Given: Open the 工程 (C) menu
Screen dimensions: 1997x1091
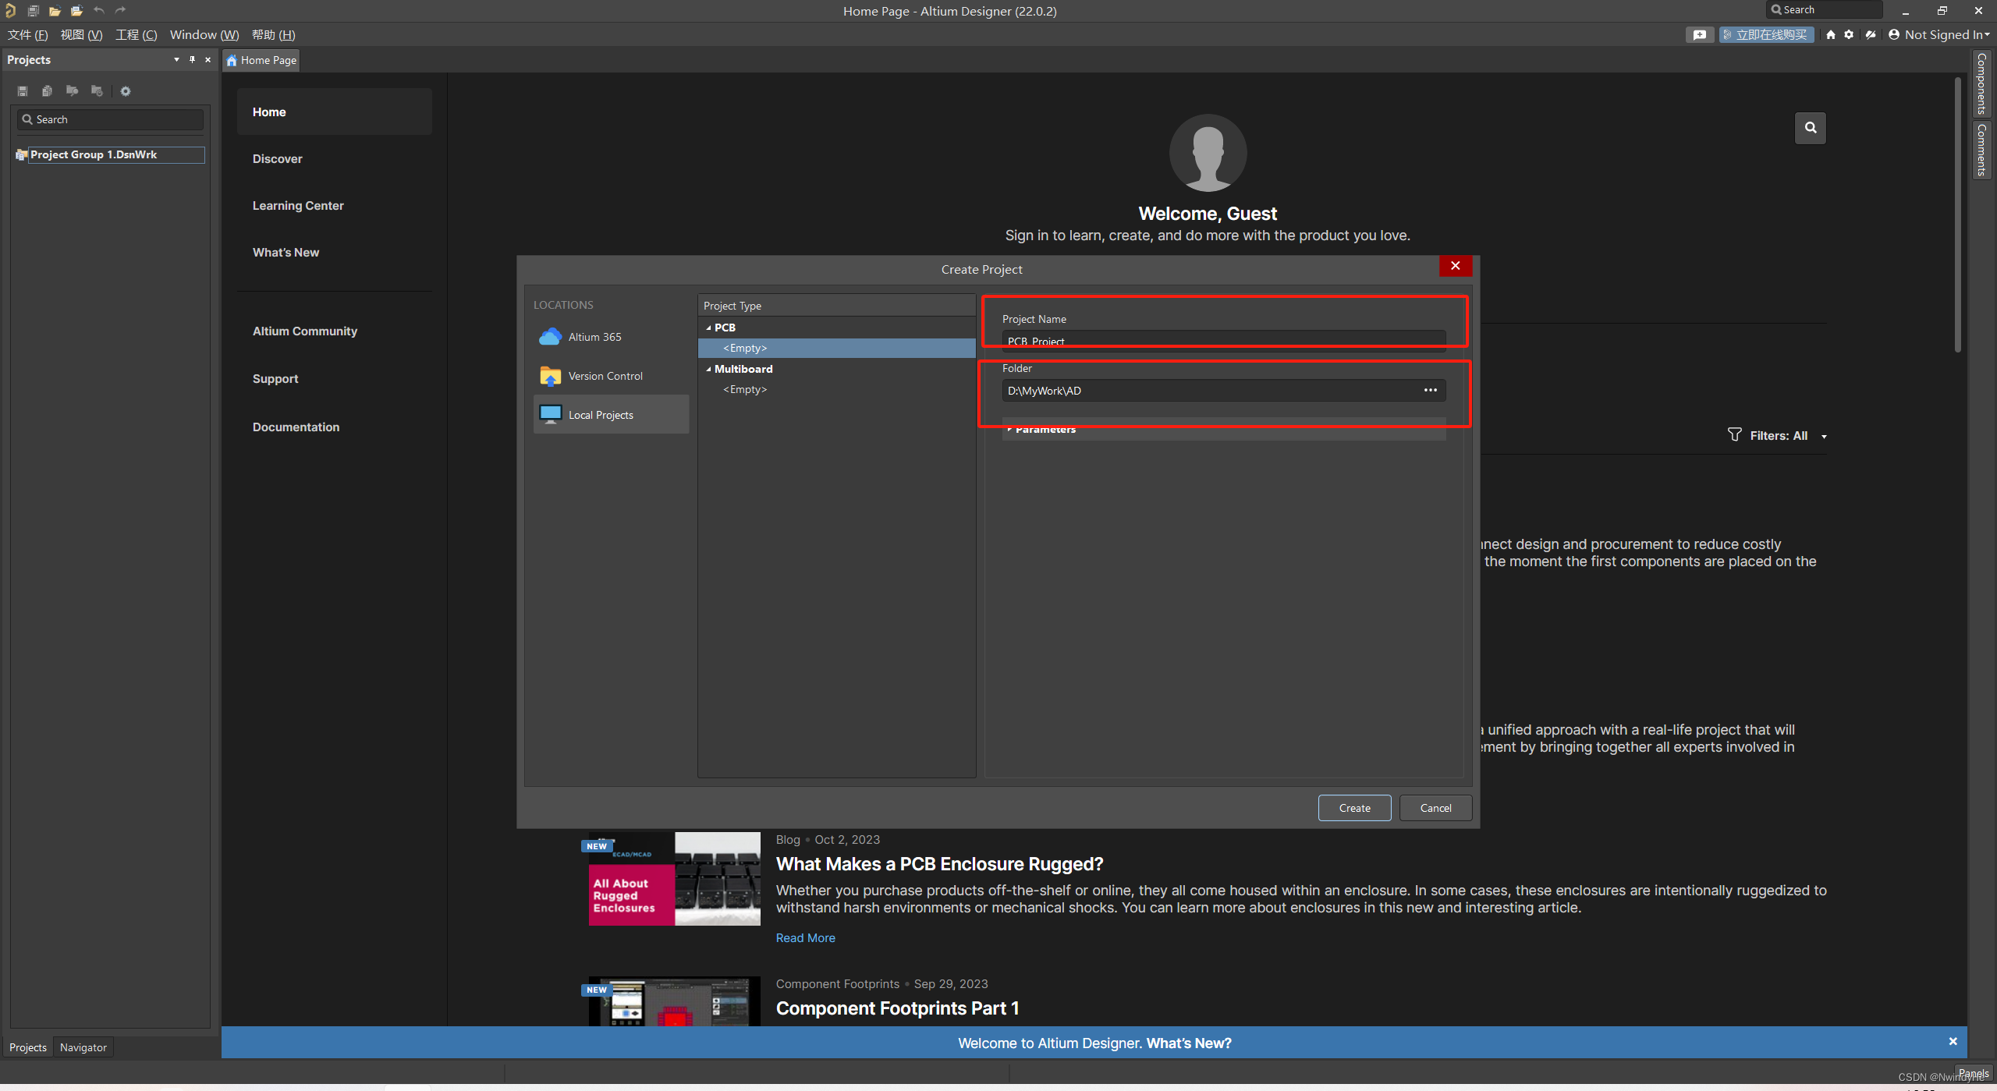Looking at the screenshot, I should (137, 34).
